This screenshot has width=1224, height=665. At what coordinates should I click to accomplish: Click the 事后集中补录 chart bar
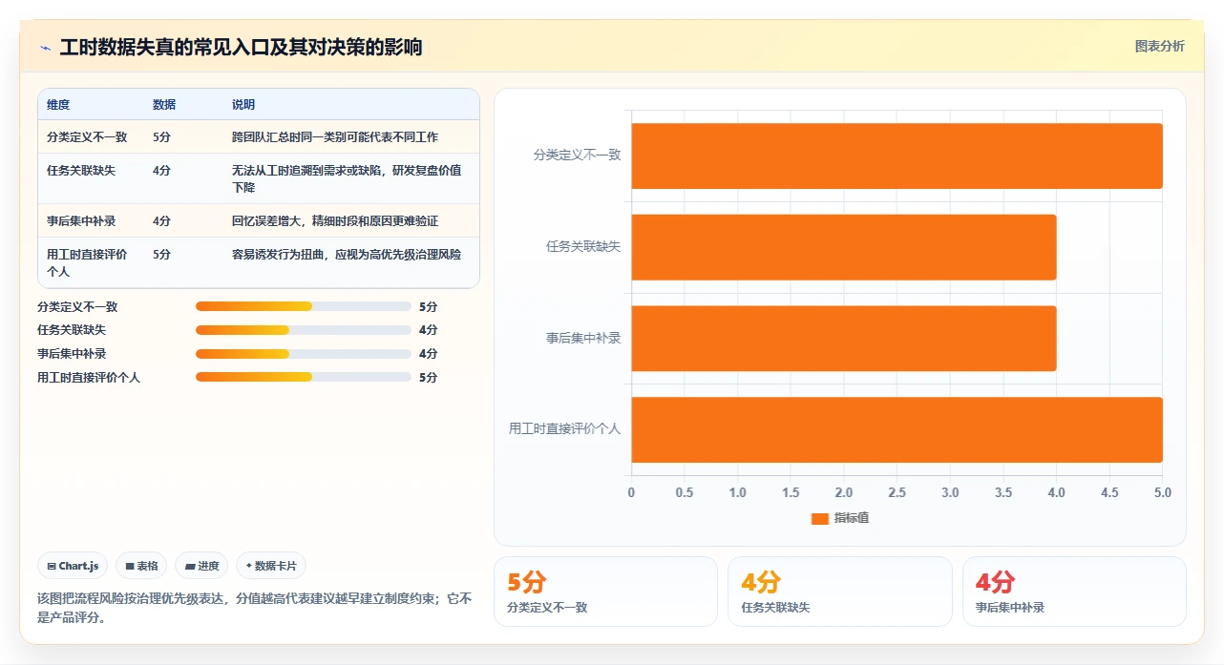[x=843, y=339]
